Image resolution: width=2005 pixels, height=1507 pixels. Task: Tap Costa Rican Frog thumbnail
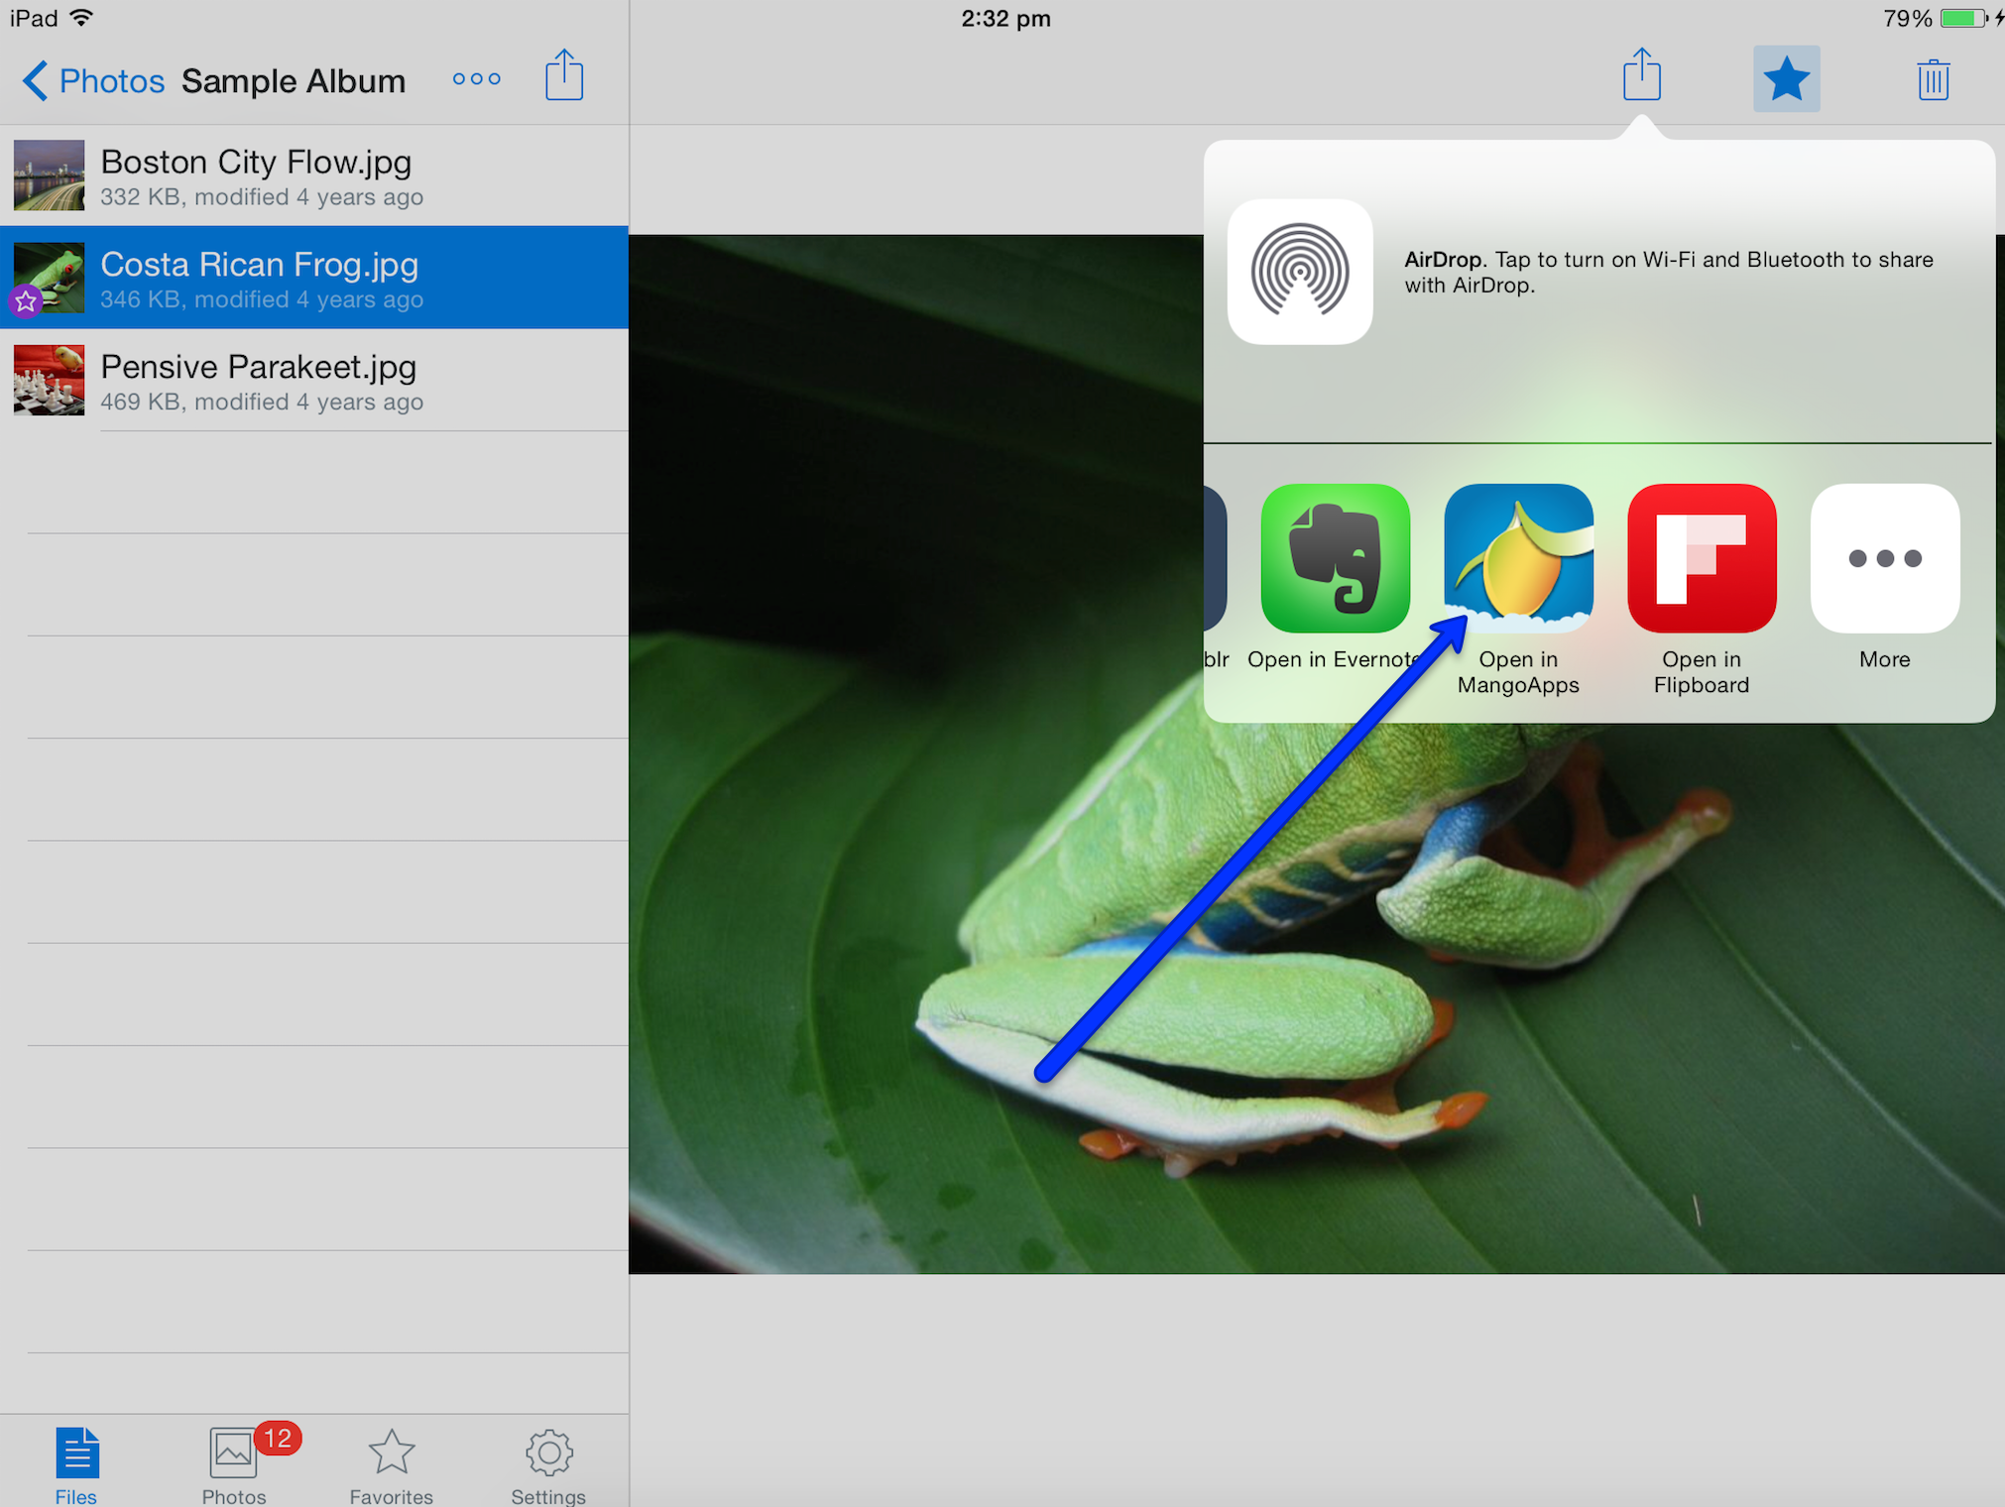point(49,278)
